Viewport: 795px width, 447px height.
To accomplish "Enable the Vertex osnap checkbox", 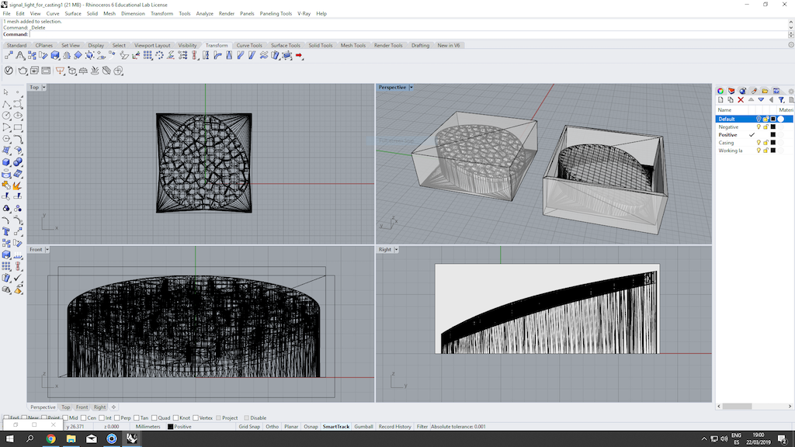I will click(x=195, y=418).
